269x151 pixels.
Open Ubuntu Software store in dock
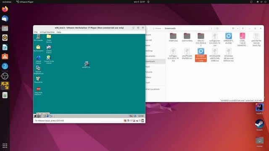5,57
